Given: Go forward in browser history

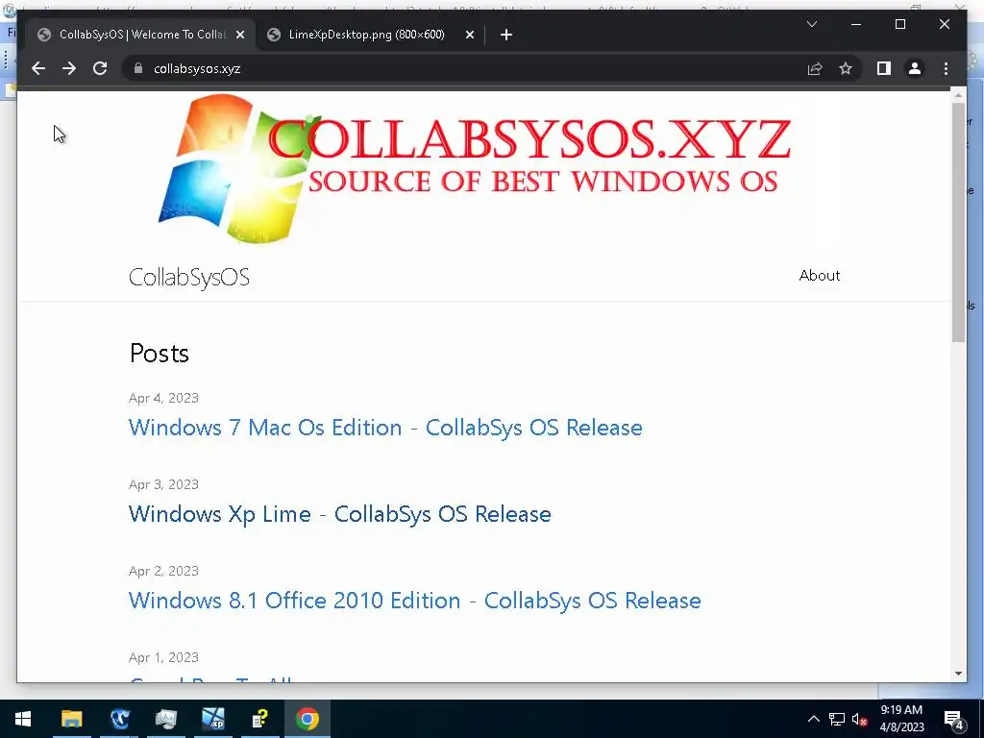Looking at the screenshot, I should tap(69, 68).
